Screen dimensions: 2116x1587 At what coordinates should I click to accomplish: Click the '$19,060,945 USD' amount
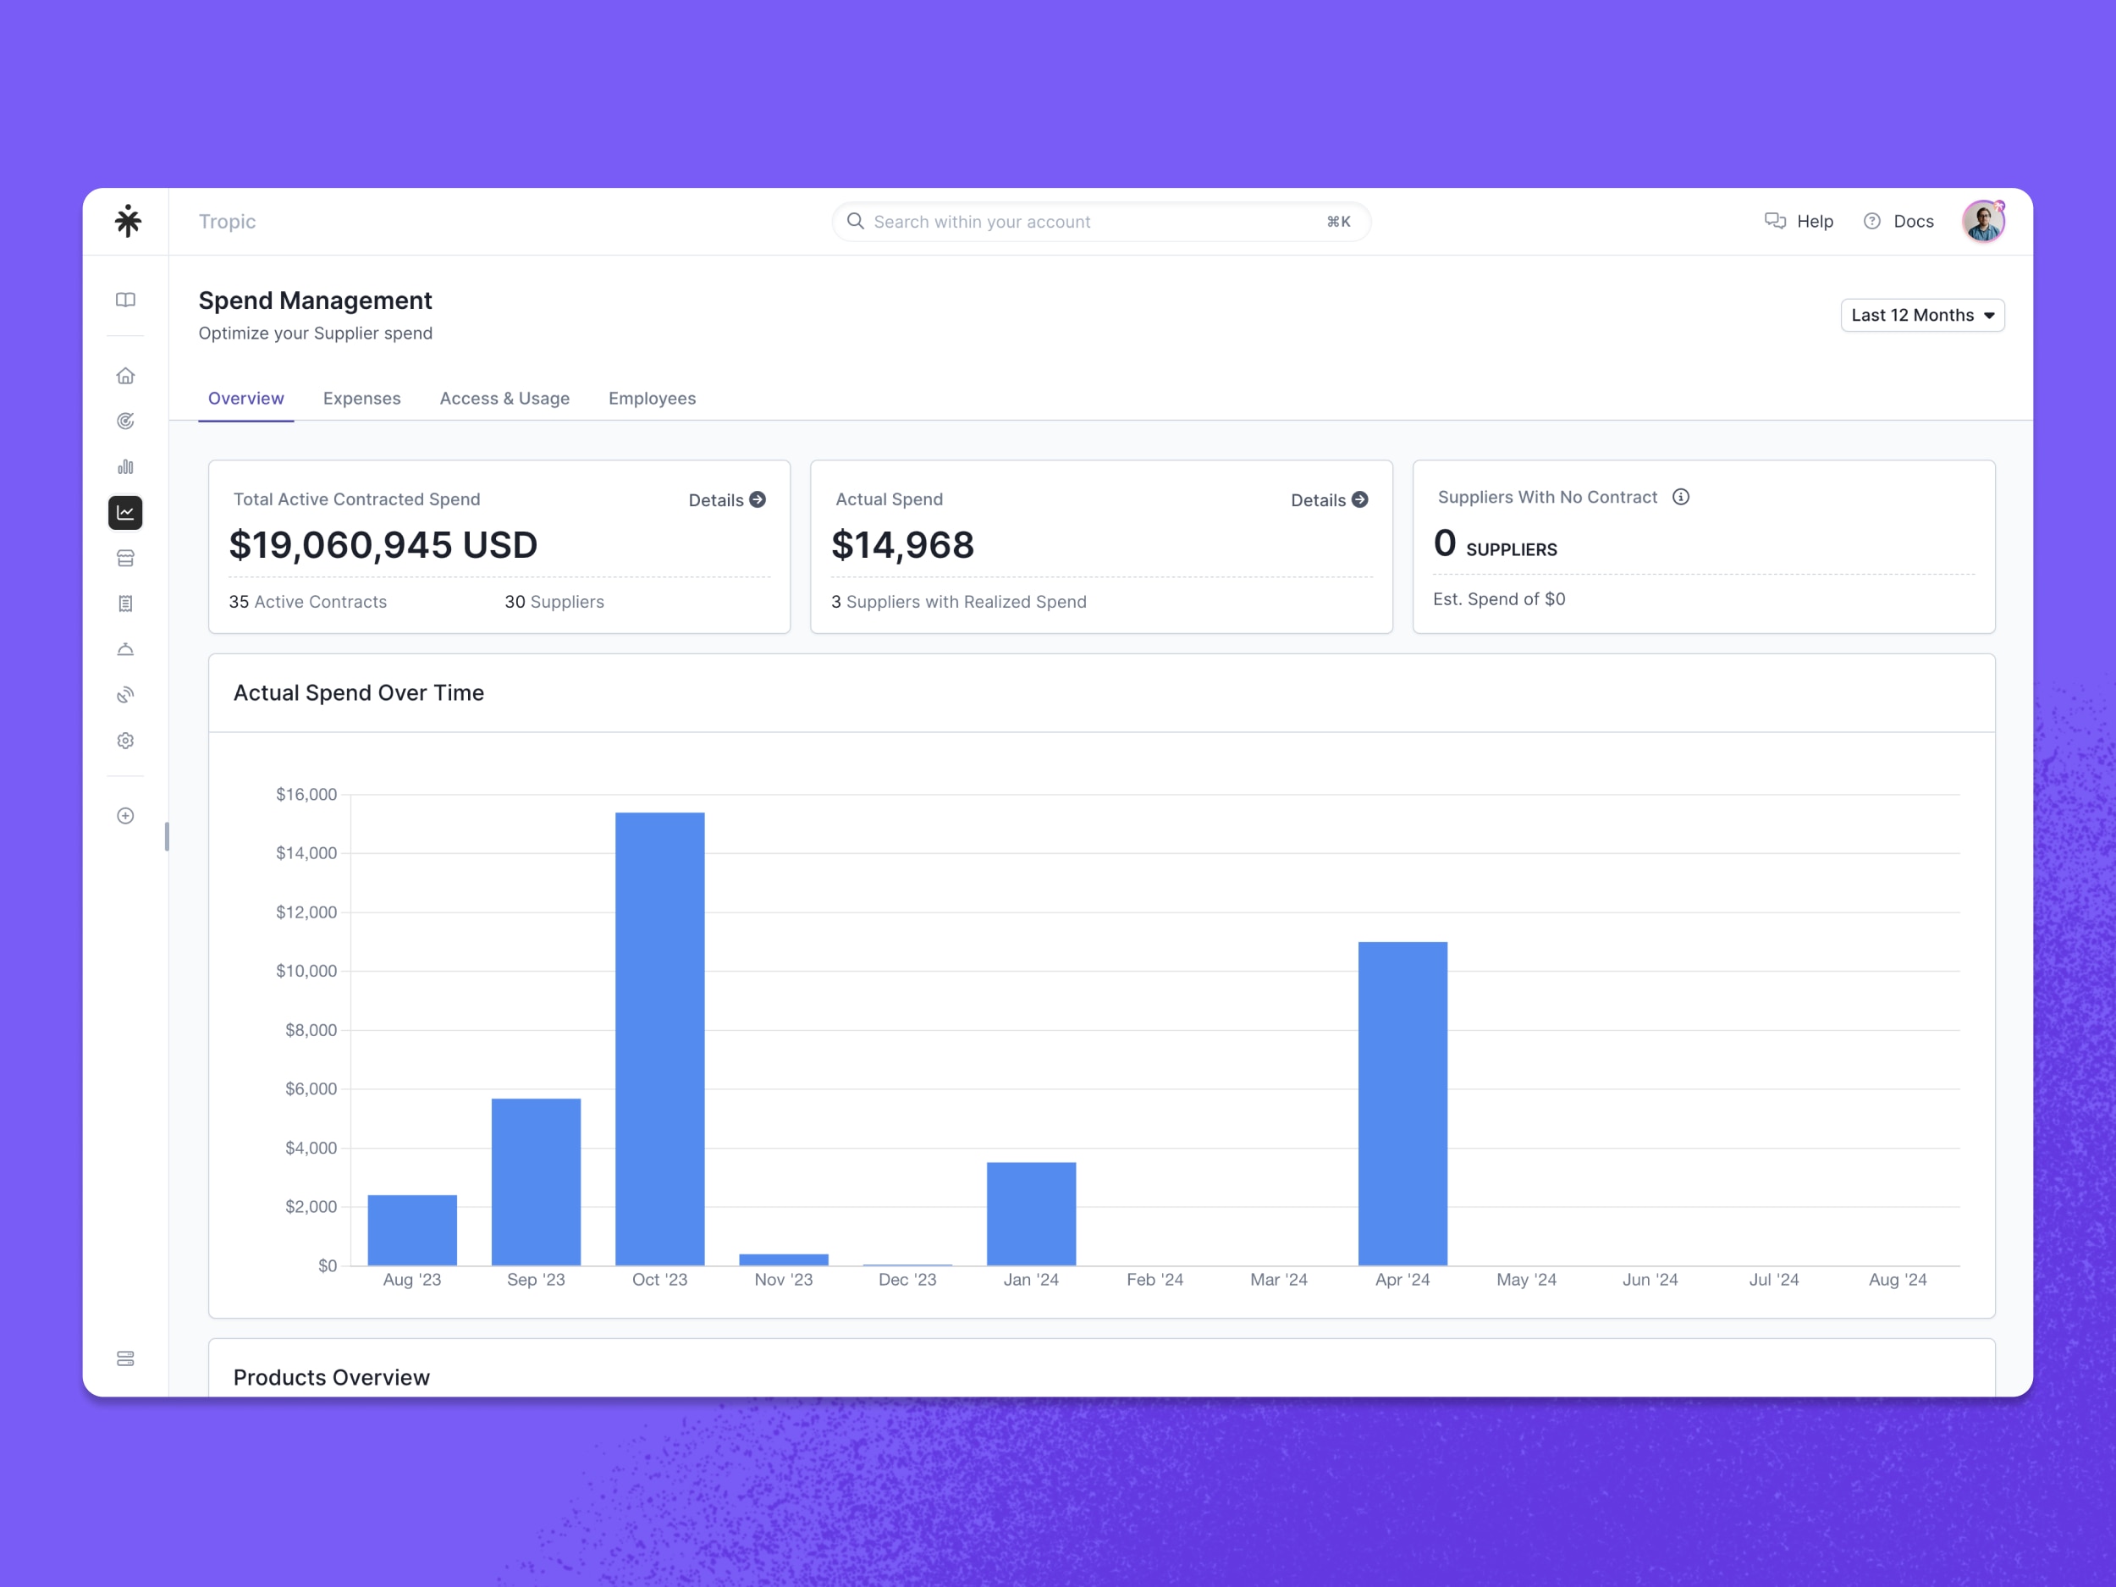coord(383,545)
